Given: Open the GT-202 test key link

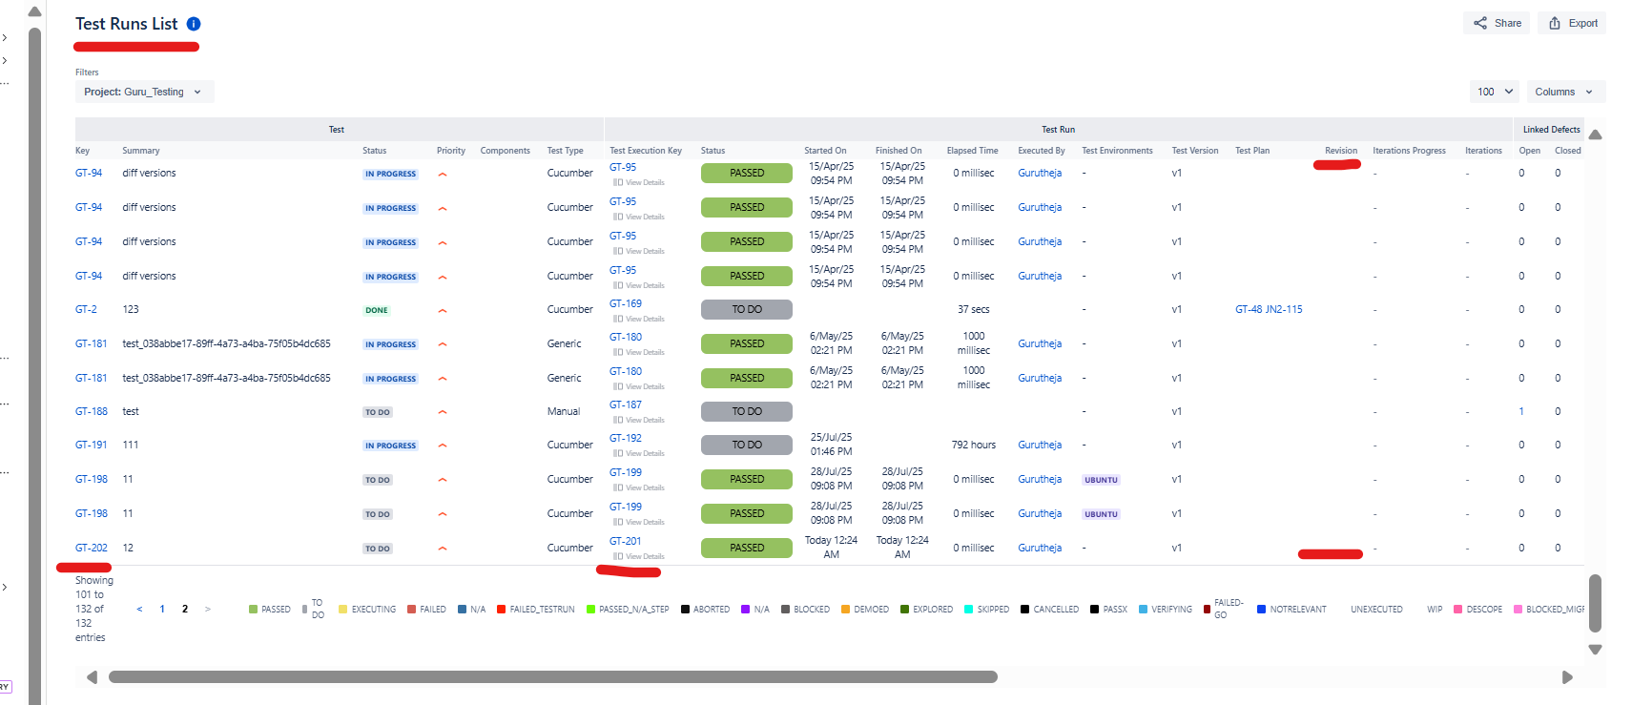Looking at the screenshot, I should click(92, 548).
